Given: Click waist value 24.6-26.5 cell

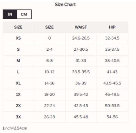Looking at the screenshot, I should click(81, 38).
